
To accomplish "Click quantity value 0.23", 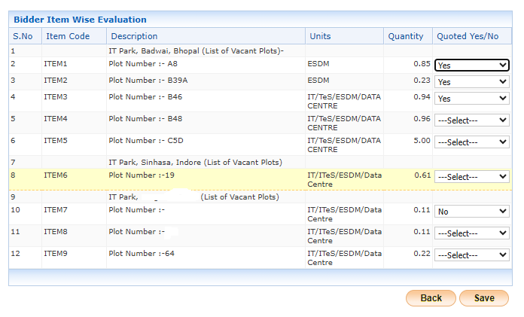I will point(422,81).
